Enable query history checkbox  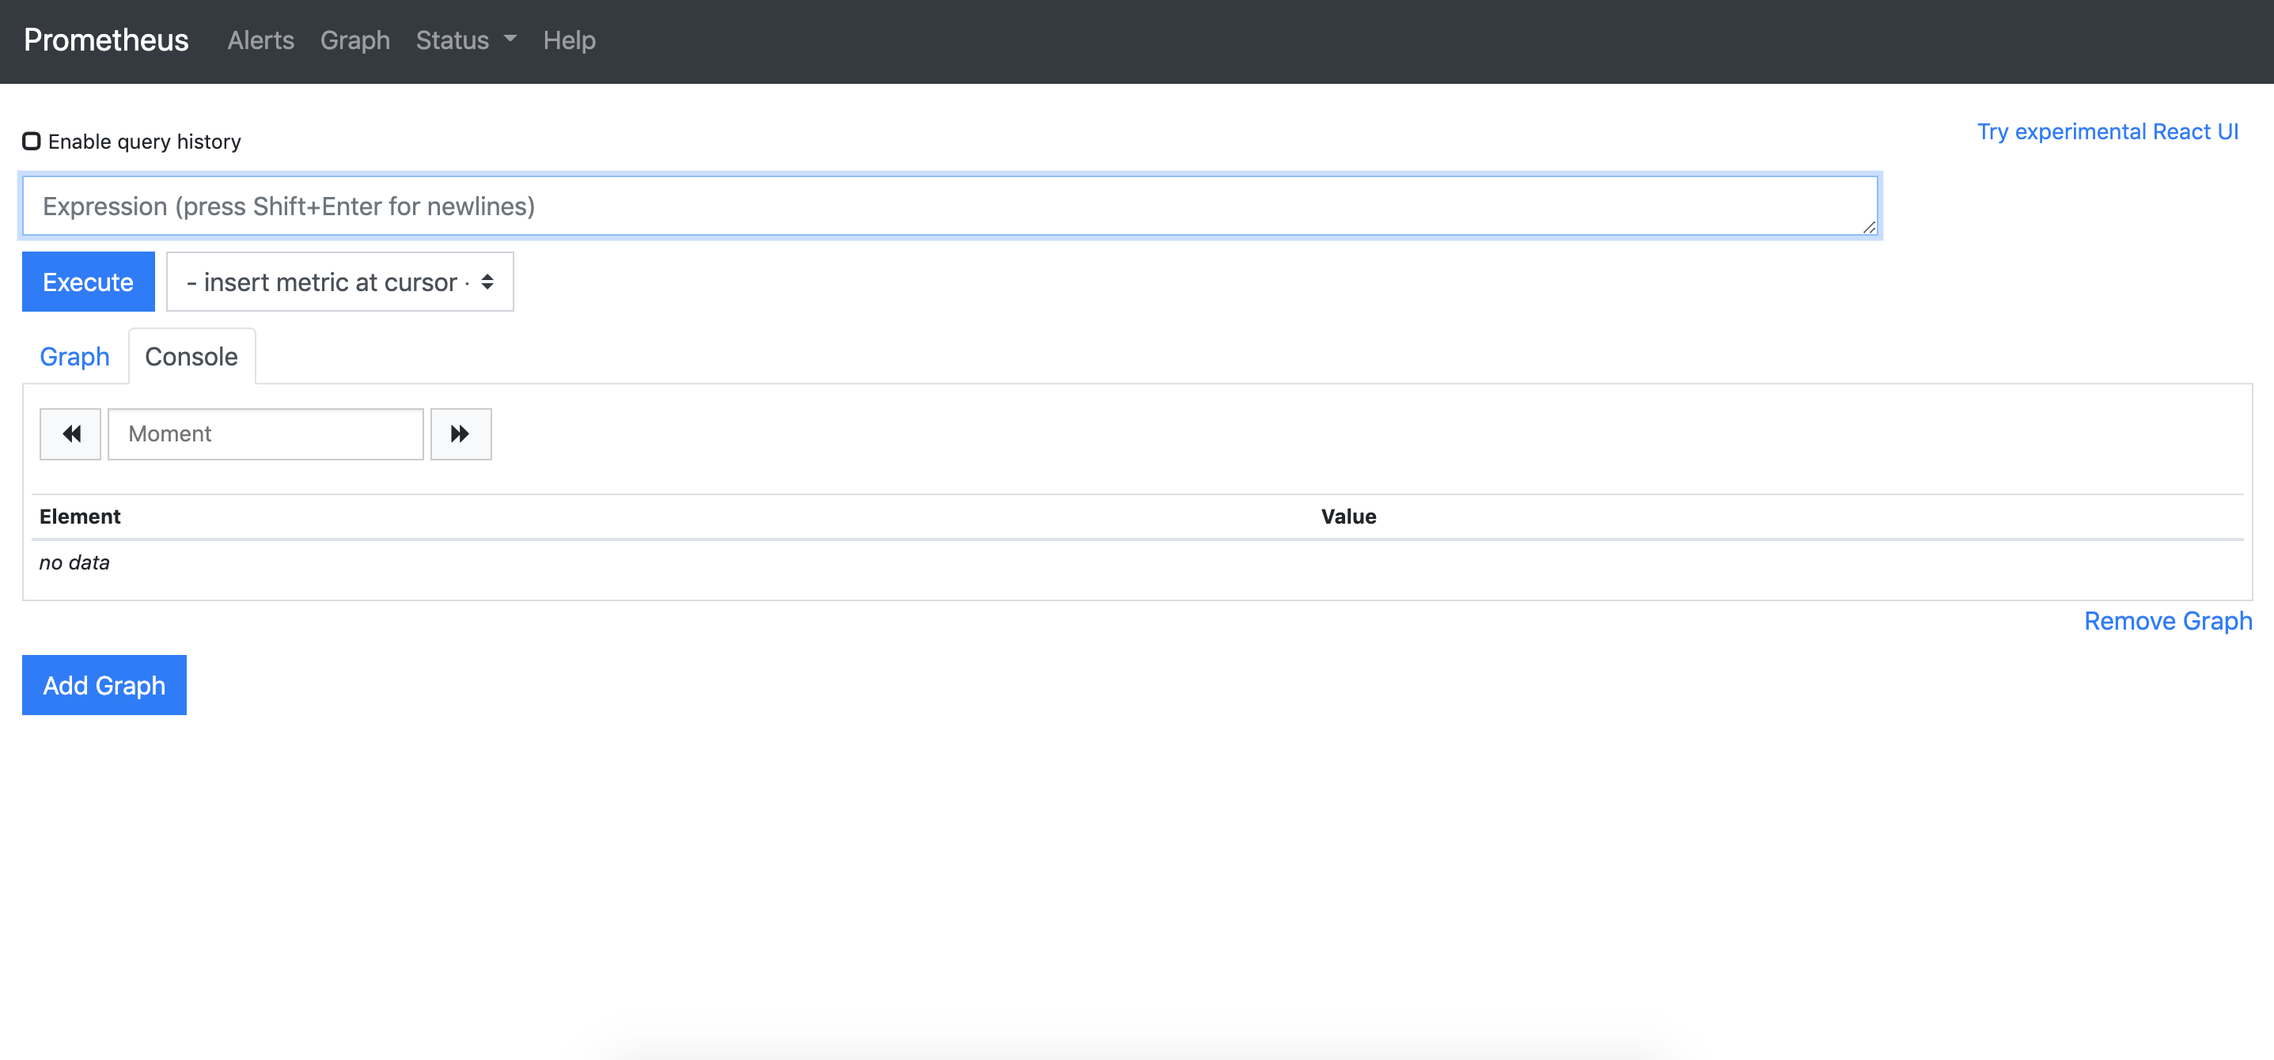tap(32, 142)
